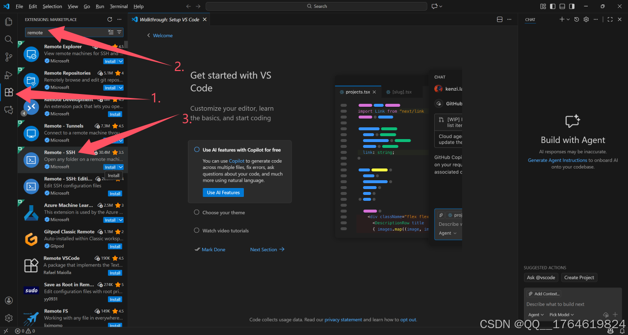The image size is (628, 335).
Task: Open the Search view in activity bar
Action: click(8, 39)
